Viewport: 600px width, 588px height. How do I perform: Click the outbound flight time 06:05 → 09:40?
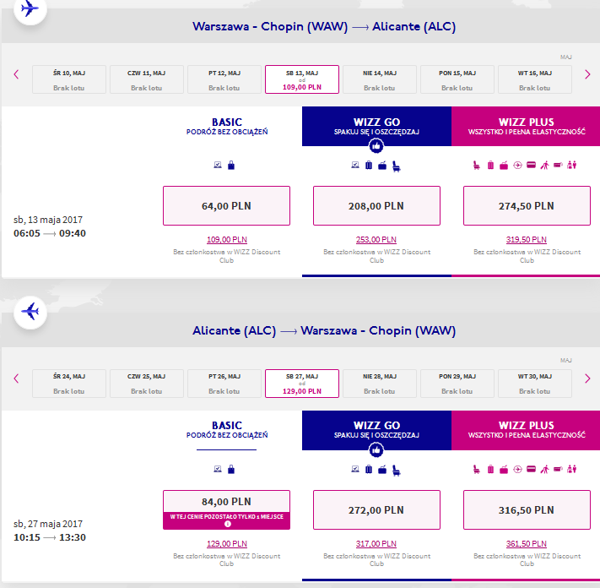(50, 233)
